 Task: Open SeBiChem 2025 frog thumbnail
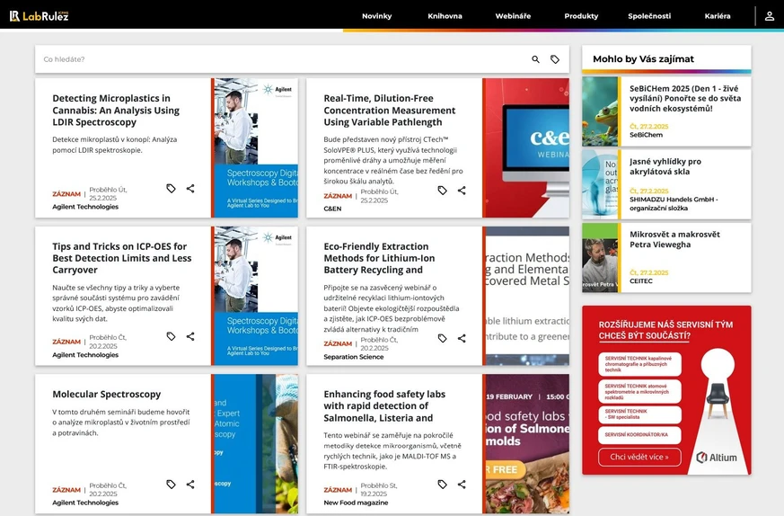point(600,111)
